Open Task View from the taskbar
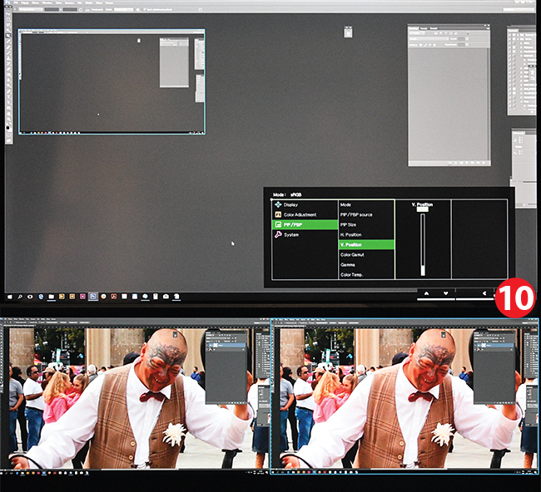The height and width of the screenshot is (492, 541). click(x=30, y=296)
